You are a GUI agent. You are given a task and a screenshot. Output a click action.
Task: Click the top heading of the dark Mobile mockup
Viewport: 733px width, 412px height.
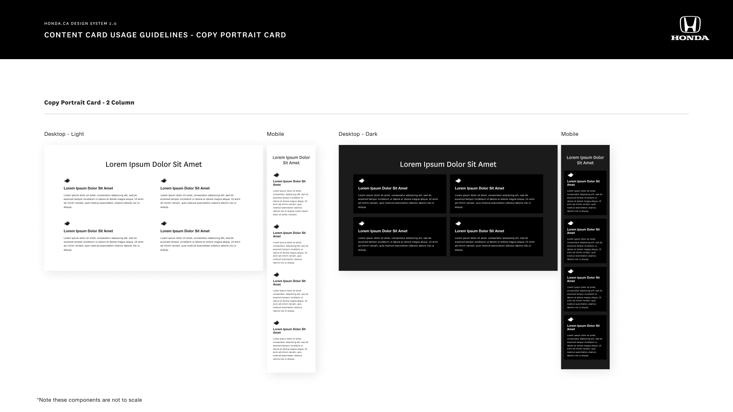(585, 160)
